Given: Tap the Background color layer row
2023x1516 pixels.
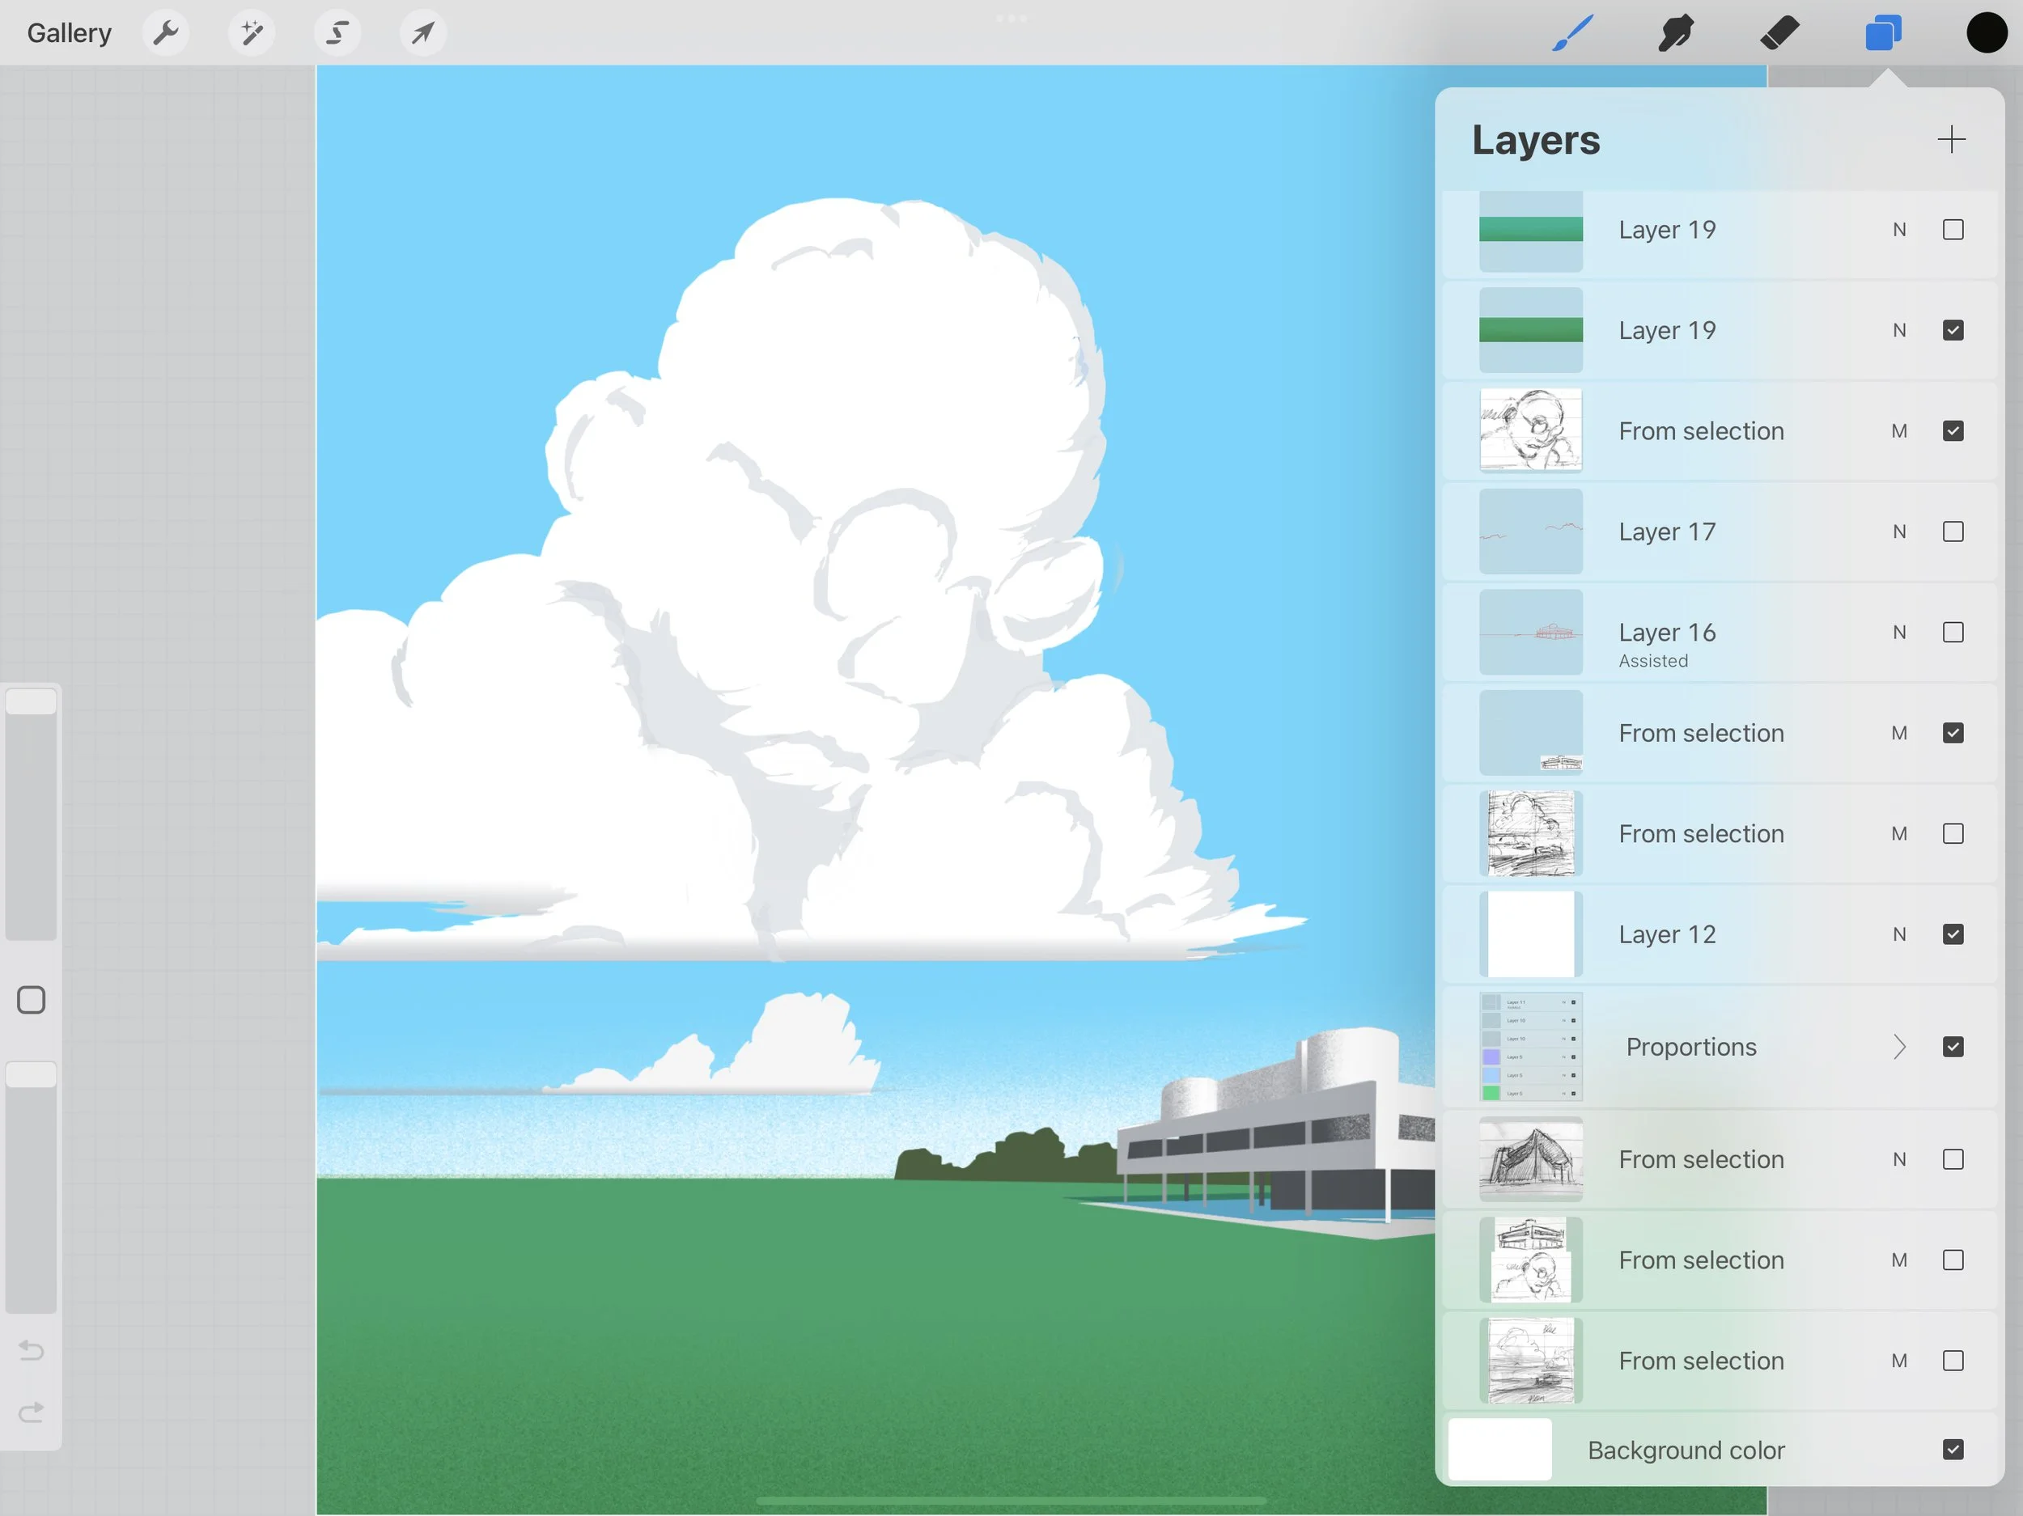Looking at the screenshot, I should (x=1686, y=1449).
